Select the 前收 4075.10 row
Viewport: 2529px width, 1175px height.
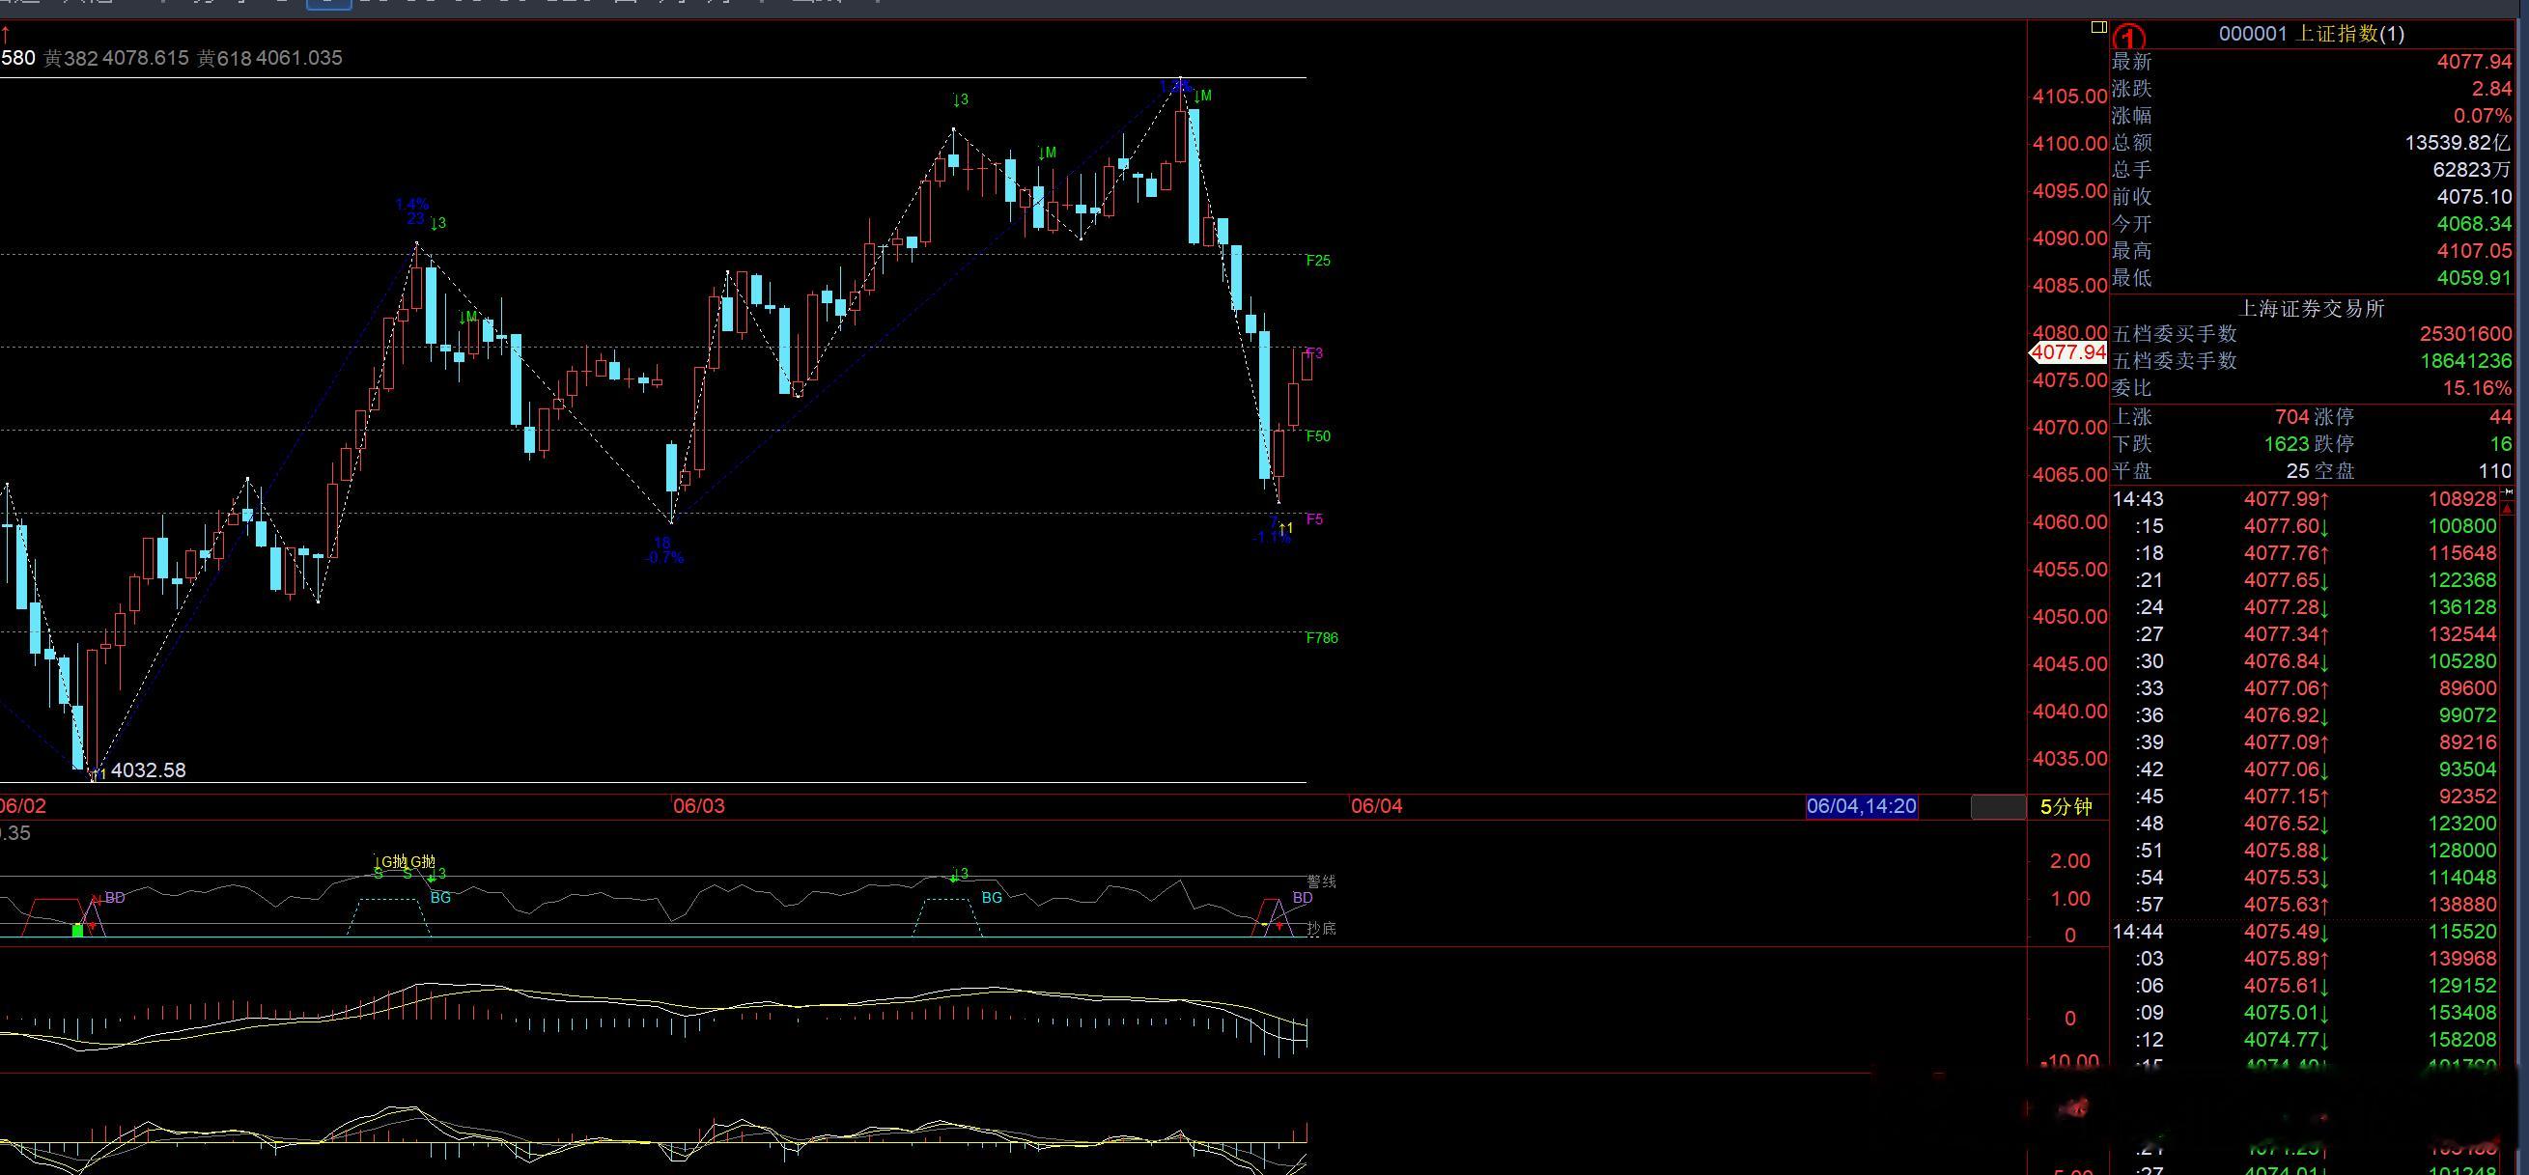click(x=2311, y=197)
